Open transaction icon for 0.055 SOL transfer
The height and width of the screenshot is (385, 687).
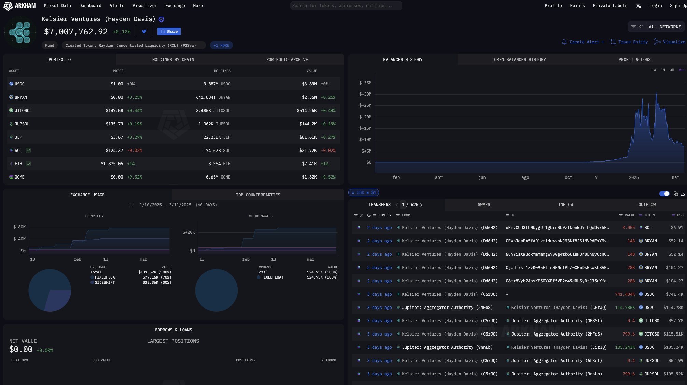click(359, 227)
